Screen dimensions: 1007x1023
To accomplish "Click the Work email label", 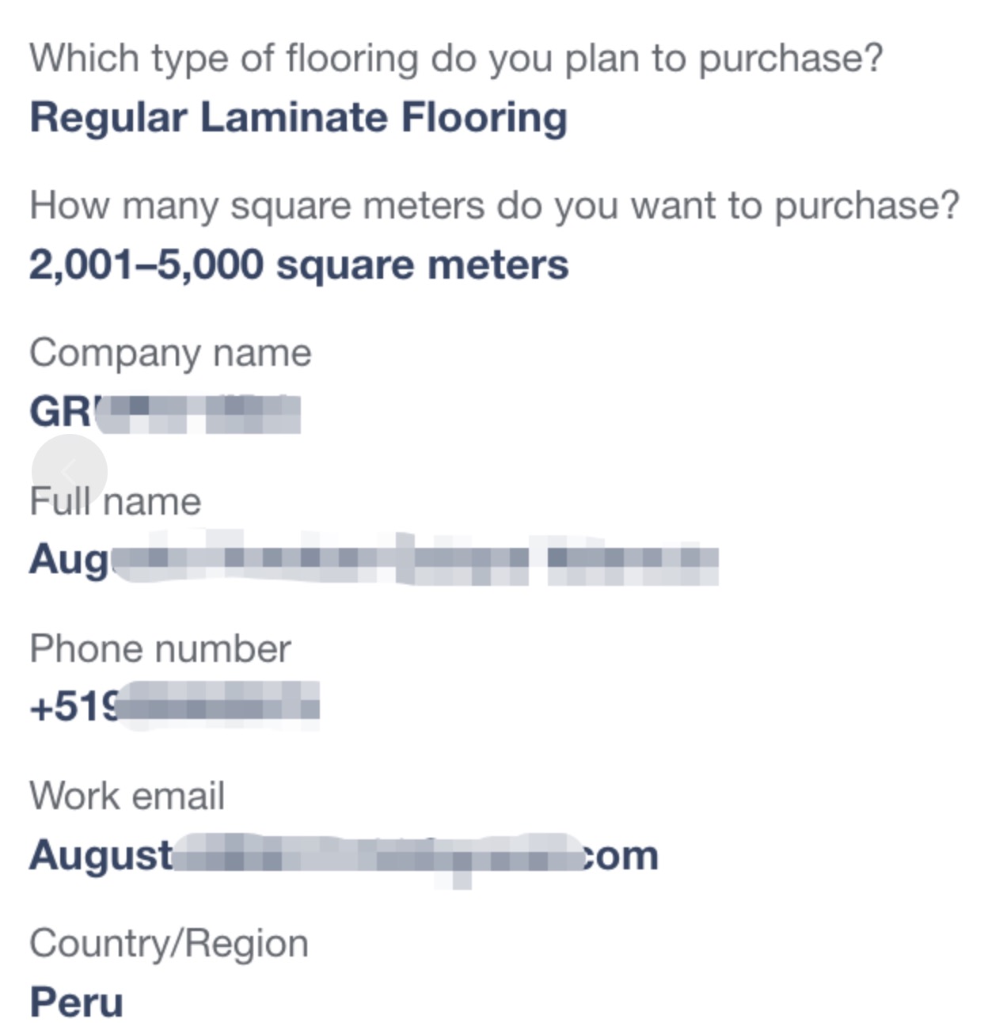I will [x=127, y=796].
